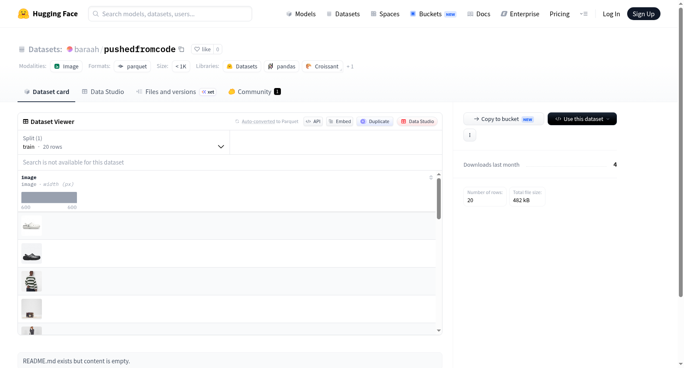The height and width of the screenshot is (368, 684).
Task: Expand the Split train dropdown
Action: point(124,142)
